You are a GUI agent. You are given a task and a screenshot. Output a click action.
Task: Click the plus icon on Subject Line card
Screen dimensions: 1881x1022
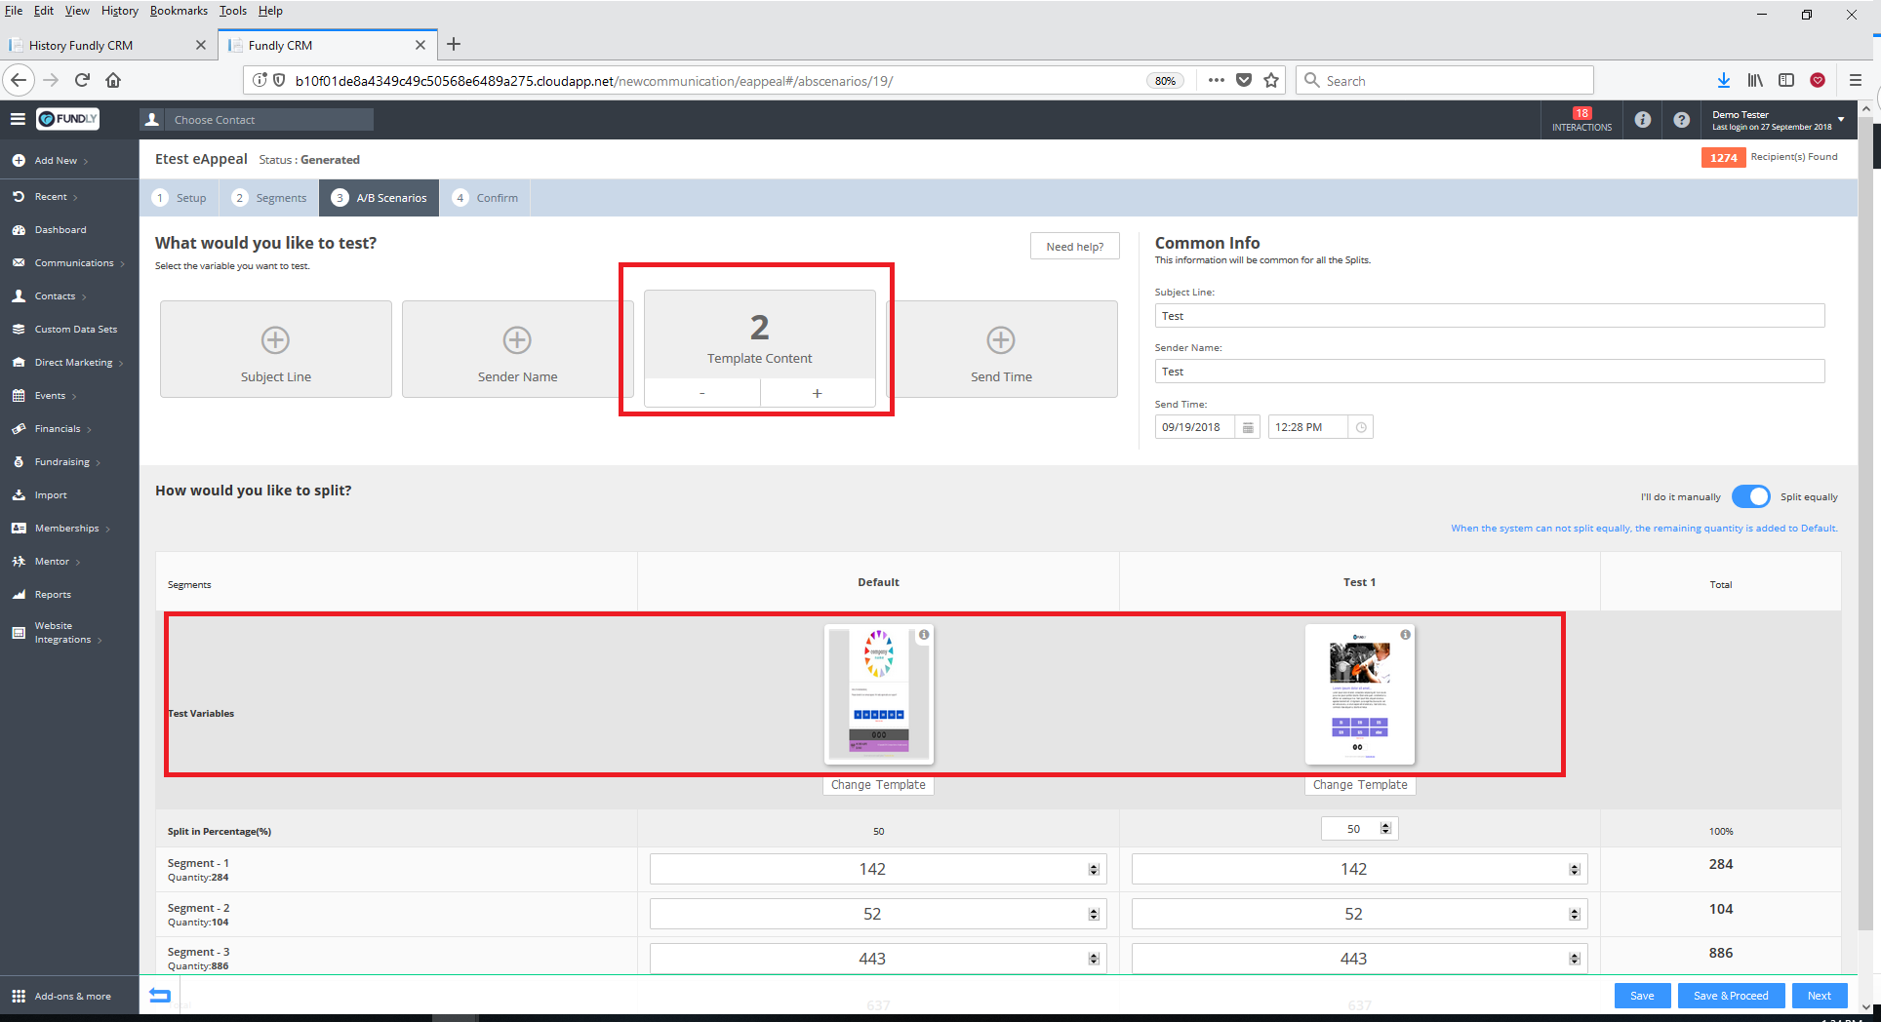pyautogui.click(x=275, y=340)
